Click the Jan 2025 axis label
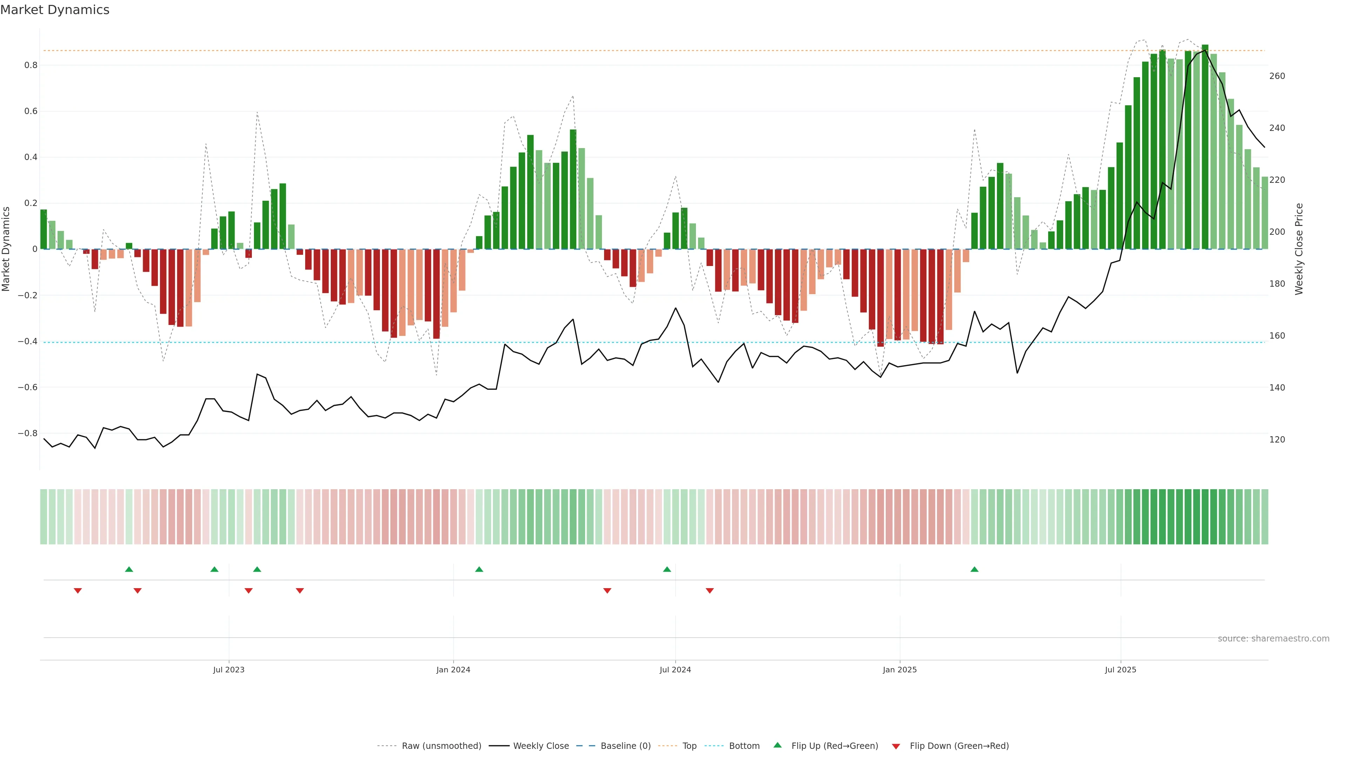Image resolution: width=1347 pixels, height=758 pixels. [899, 670]
